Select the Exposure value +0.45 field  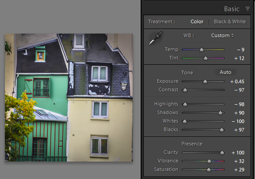237,81
